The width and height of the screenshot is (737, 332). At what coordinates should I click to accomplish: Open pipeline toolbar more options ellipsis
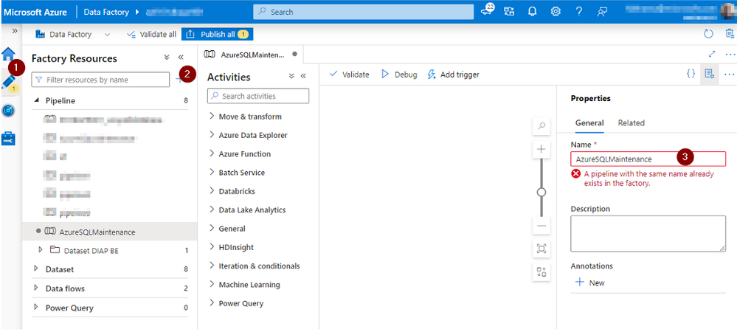pos(729,74)
